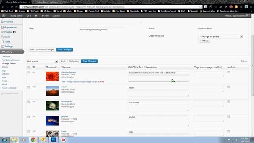254x143 pixels.
Task: Select checkbox for image ID 102
Action: point(29,117)
